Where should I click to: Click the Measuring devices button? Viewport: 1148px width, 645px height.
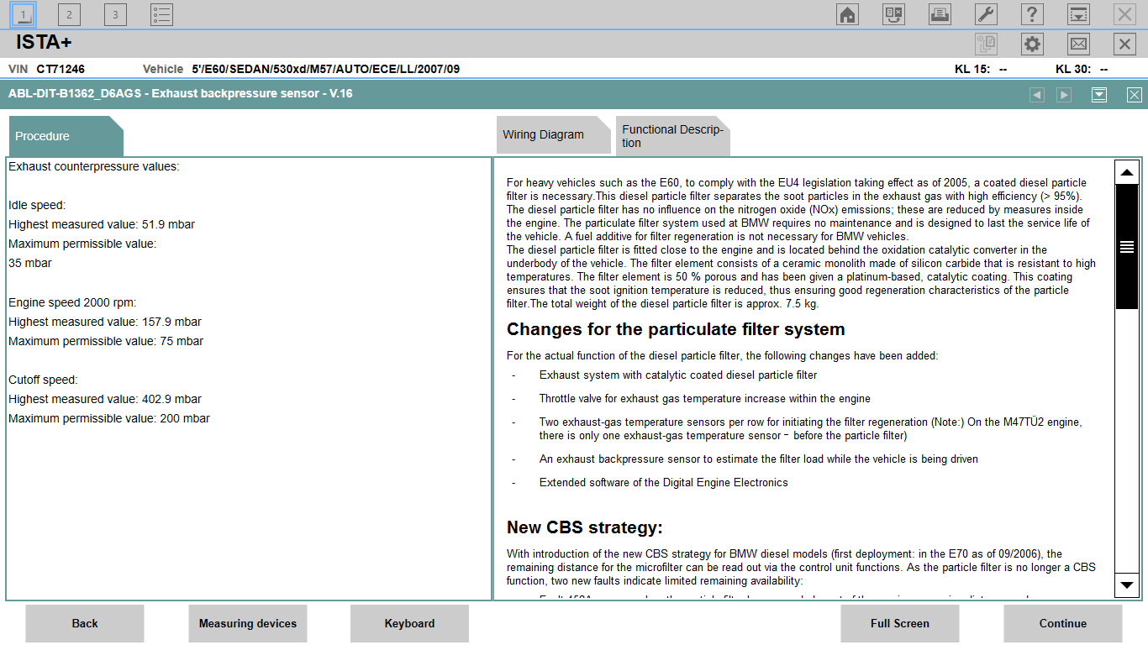click(x=247, y=623)
